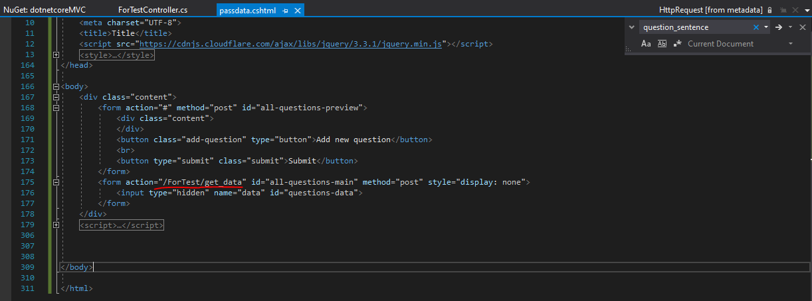This screenshot has height=301, width=812.
Task: Collapse the body element
Action: coord(56,86)
